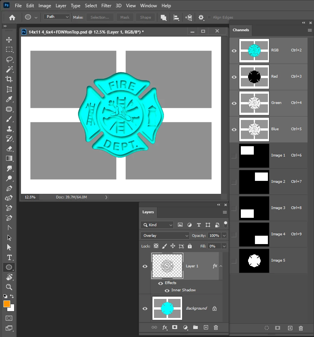Screen dimensions: 314x337
Task: Open the Kind layer filter dropdown
Action: tap(157, 225)
